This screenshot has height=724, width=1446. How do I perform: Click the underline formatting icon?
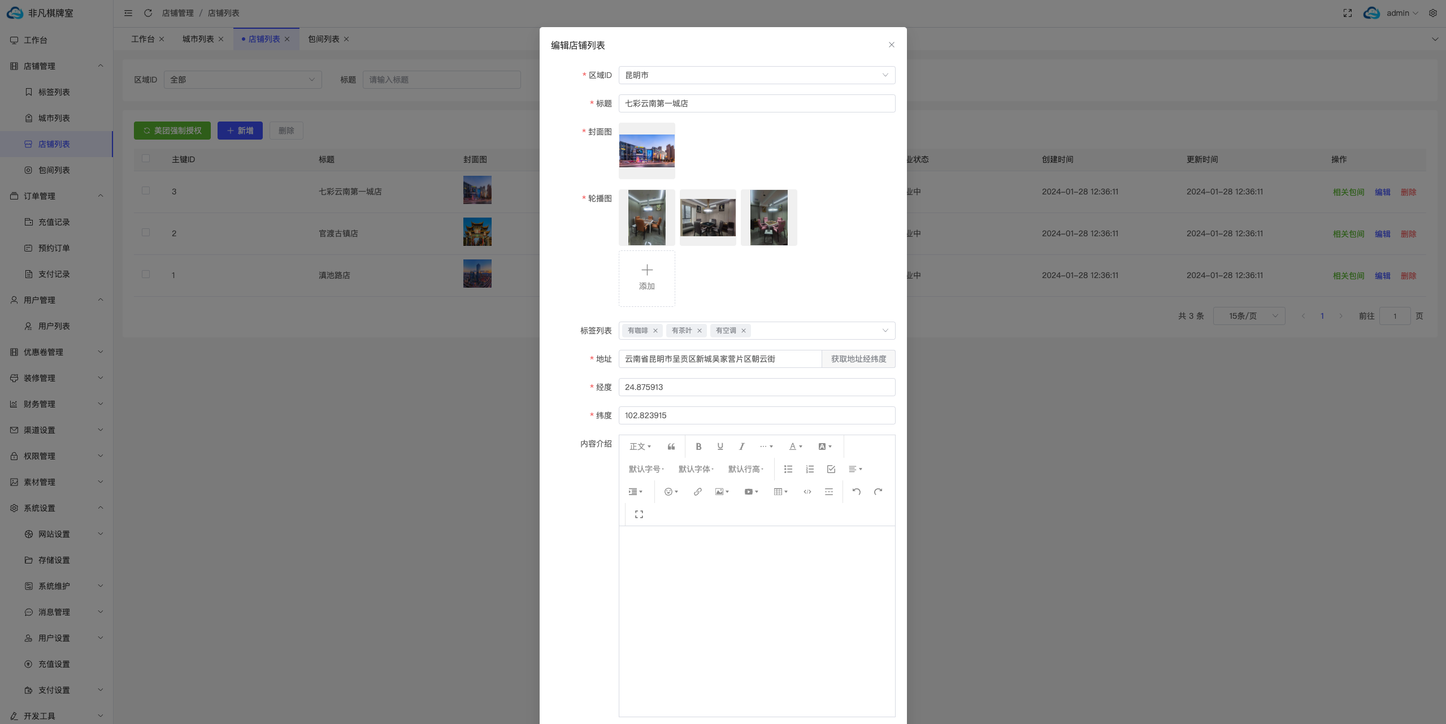pyautogui.click(x=720, y=446)
